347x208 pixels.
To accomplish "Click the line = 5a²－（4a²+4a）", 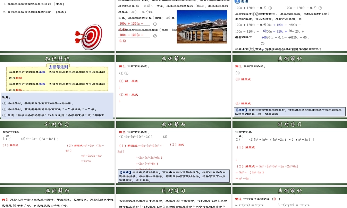I will [x=249, y=172].
